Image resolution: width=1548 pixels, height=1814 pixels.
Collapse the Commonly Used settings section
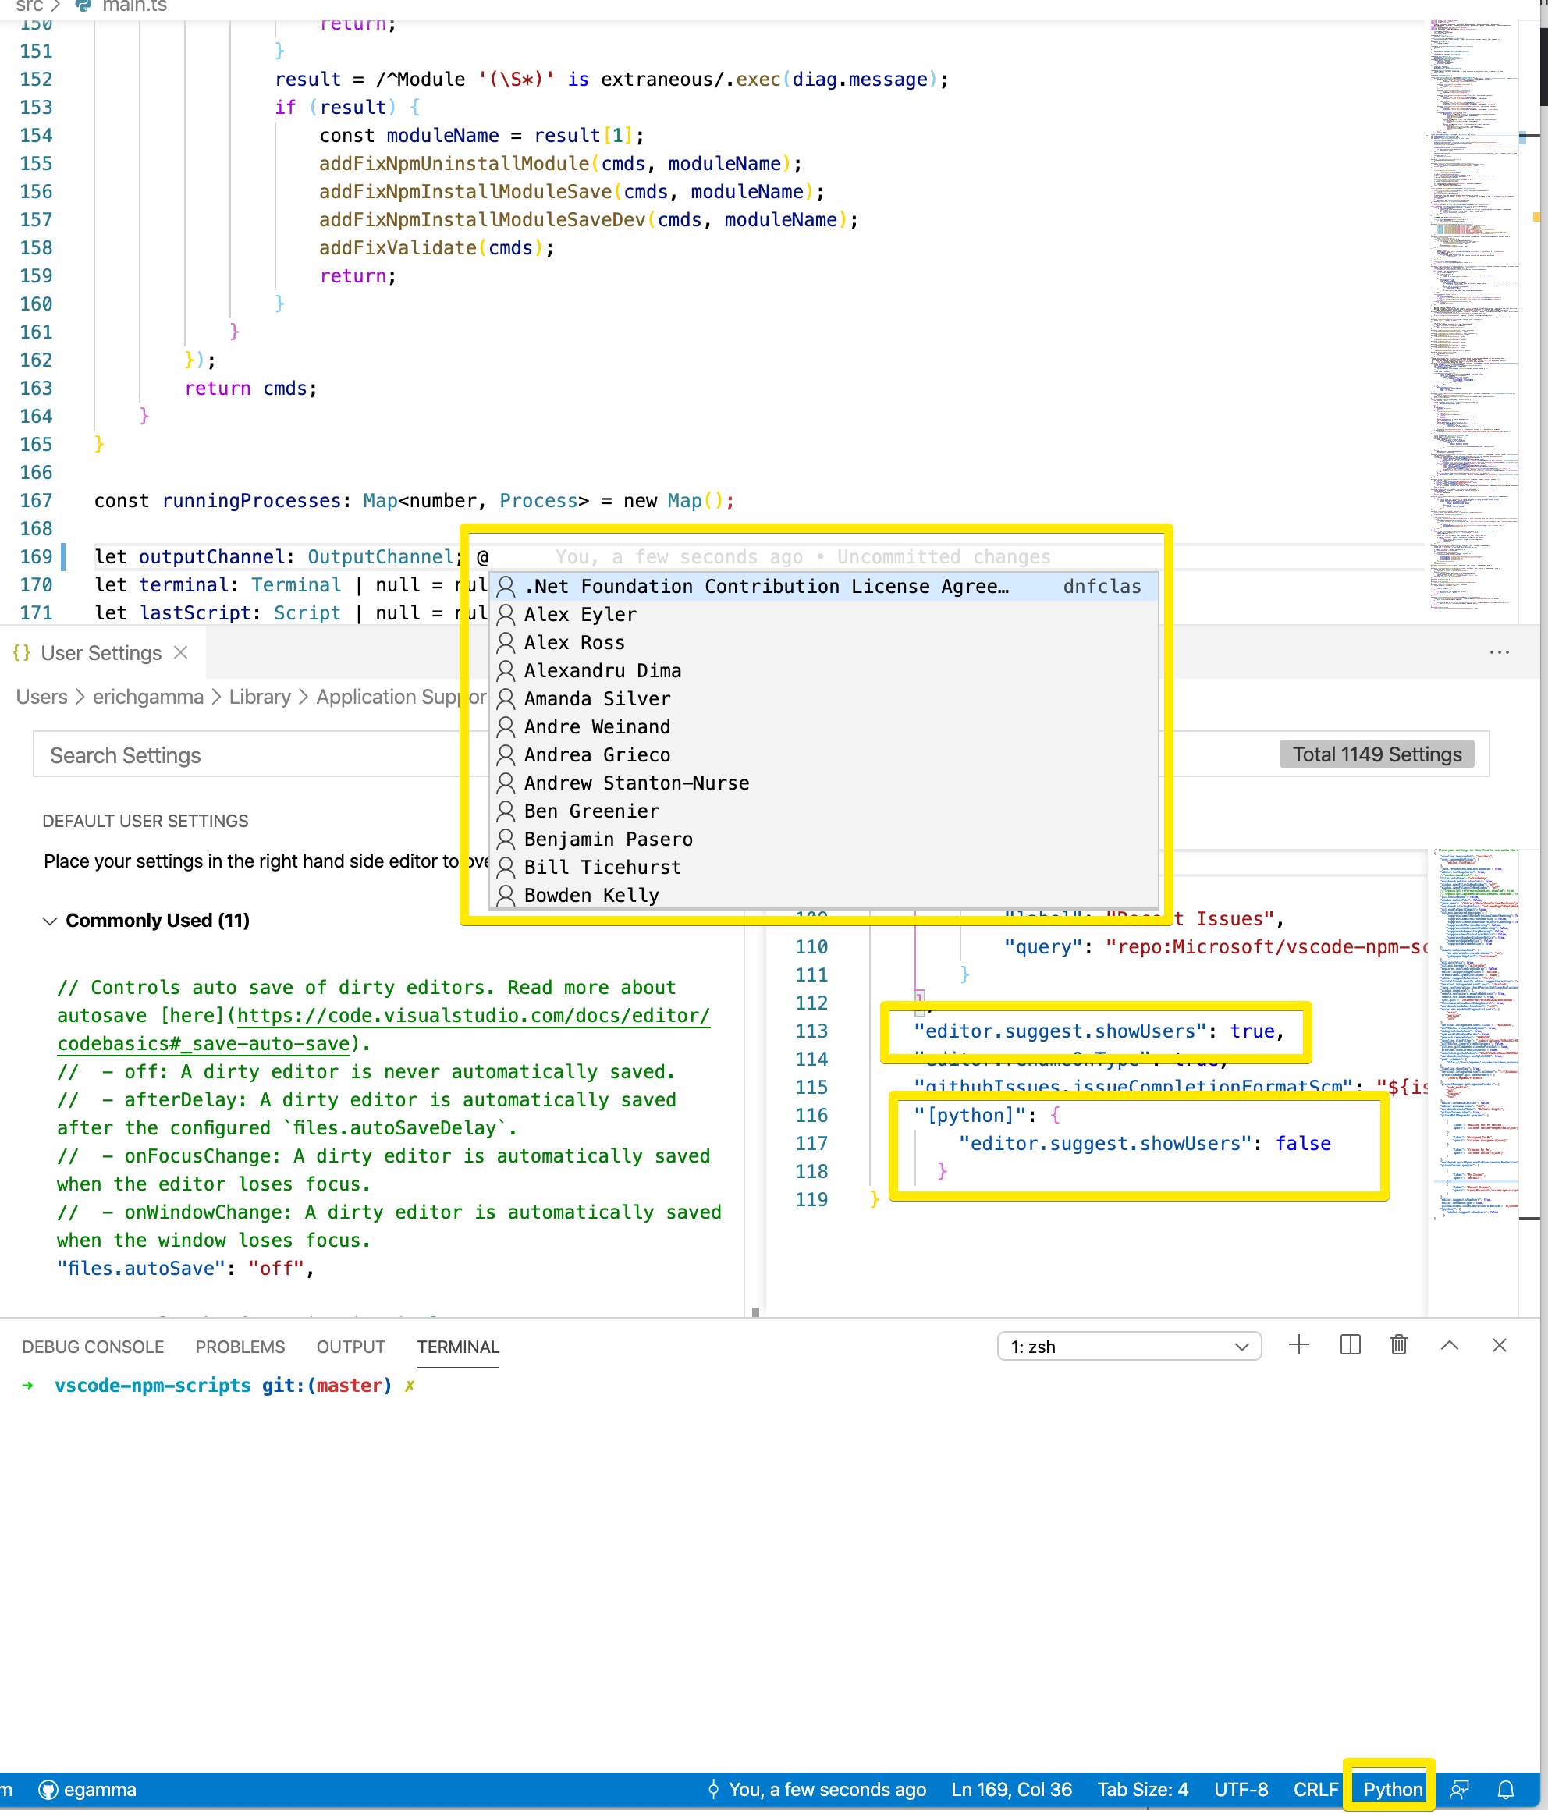point(50,920)
